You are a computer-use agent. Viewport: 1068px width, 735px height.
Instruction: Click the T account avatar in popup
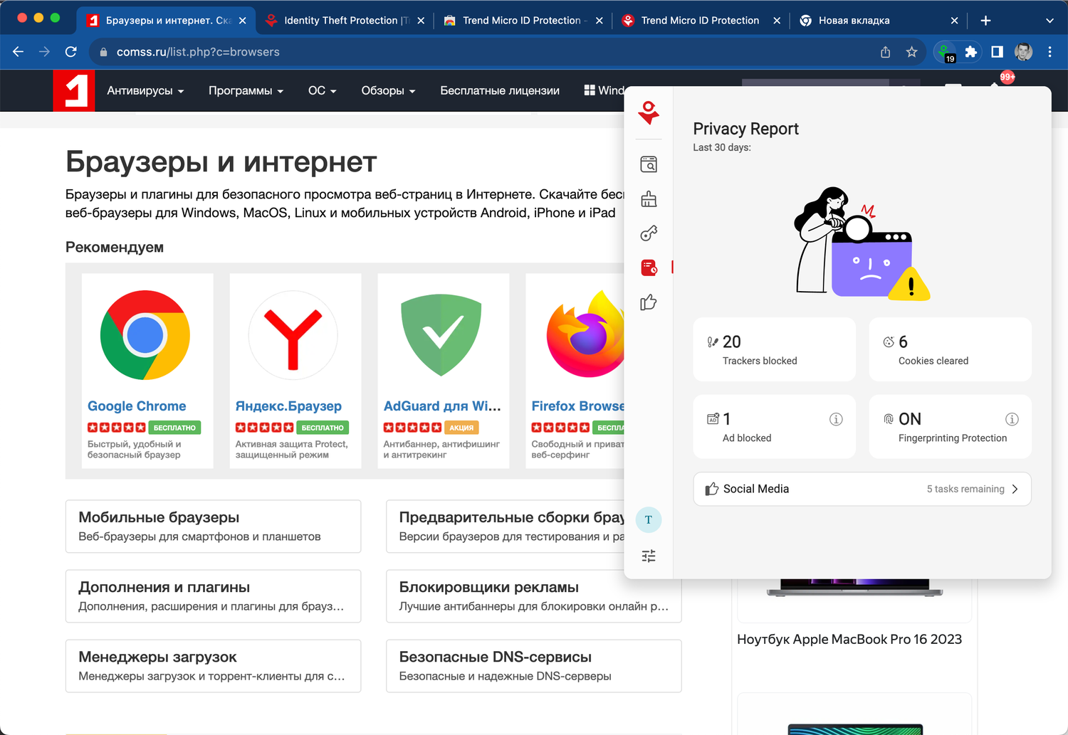coord(649,519)
